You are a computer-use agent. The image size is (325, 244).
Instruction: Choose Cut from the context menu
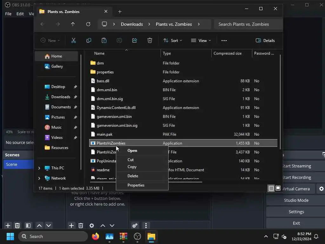tap(142, 160)
